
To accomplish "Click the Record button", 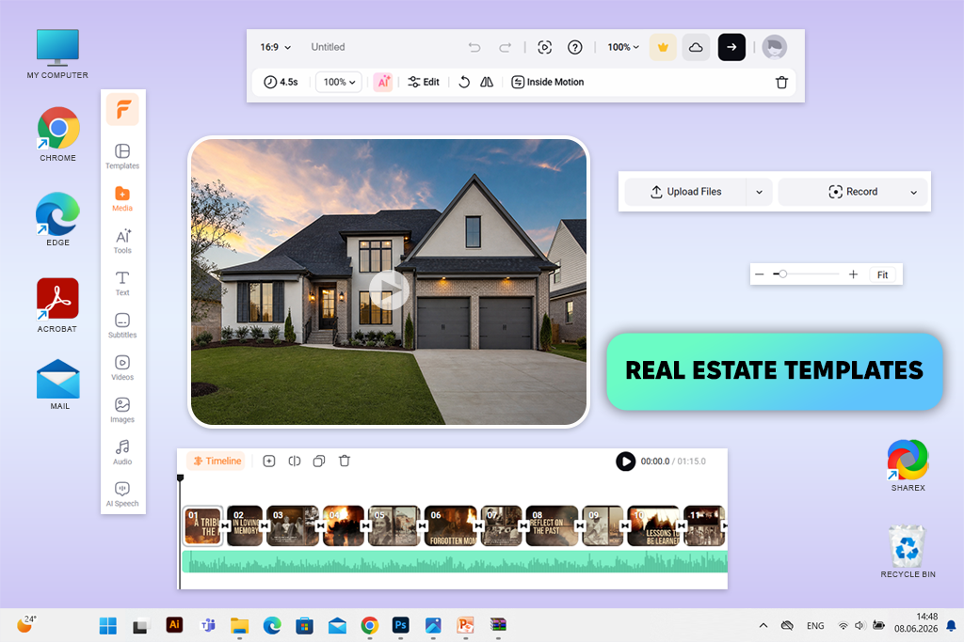I will [x=853, y=192].
